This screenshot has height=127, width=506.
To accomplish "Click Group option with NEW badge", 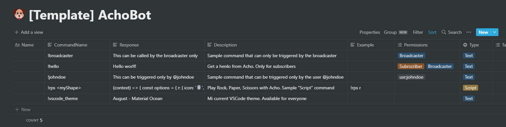I will point(396,32).
